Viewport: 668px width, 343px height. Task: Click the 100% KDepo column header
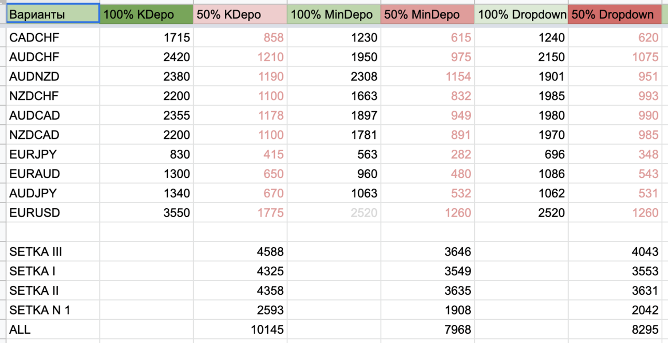click(147, 14)
